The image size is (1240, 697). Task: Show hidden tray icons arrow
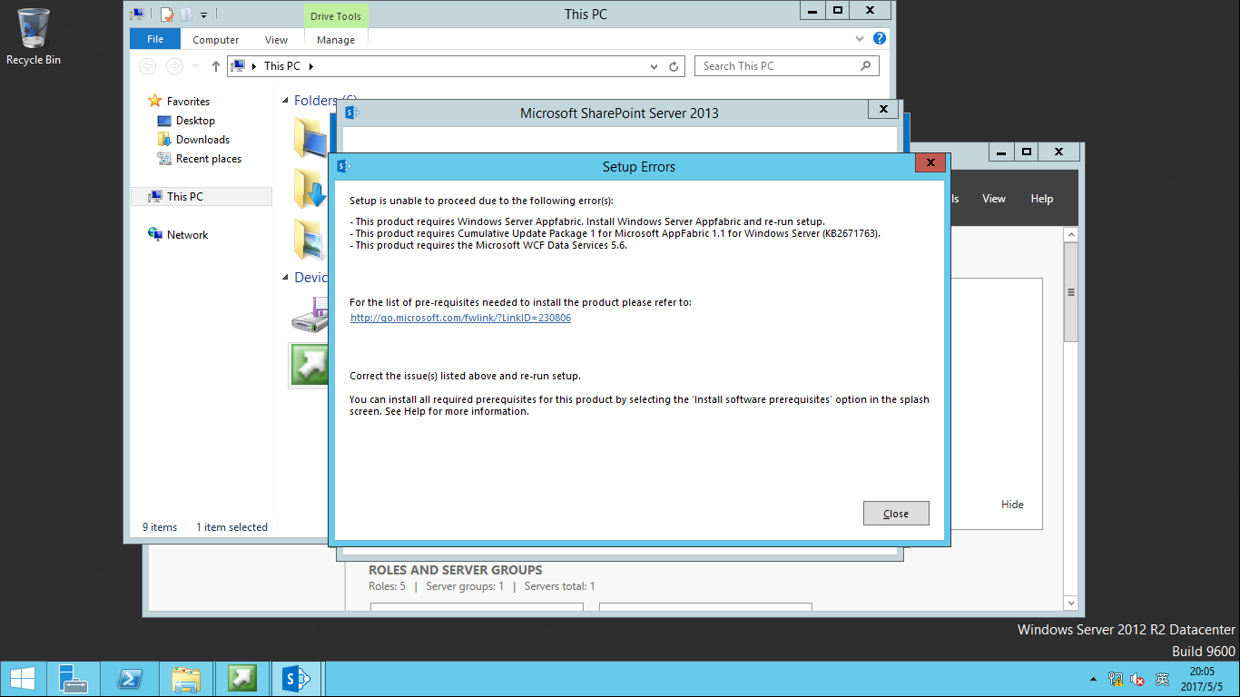click(1093, 679)
